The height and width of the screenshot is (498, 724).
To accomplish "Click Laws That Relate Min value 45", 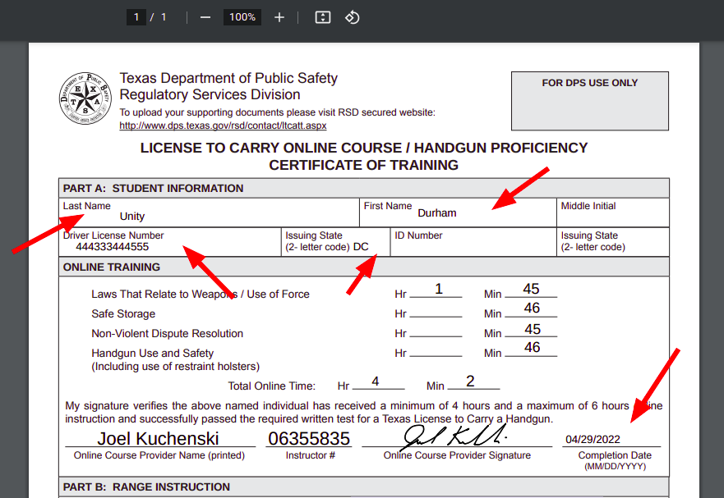I will pyautogui.click(x=531, y=289).
